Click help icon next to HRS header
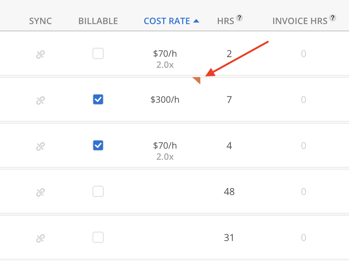This screenshot has height=261, width=349. click(240, 18)
